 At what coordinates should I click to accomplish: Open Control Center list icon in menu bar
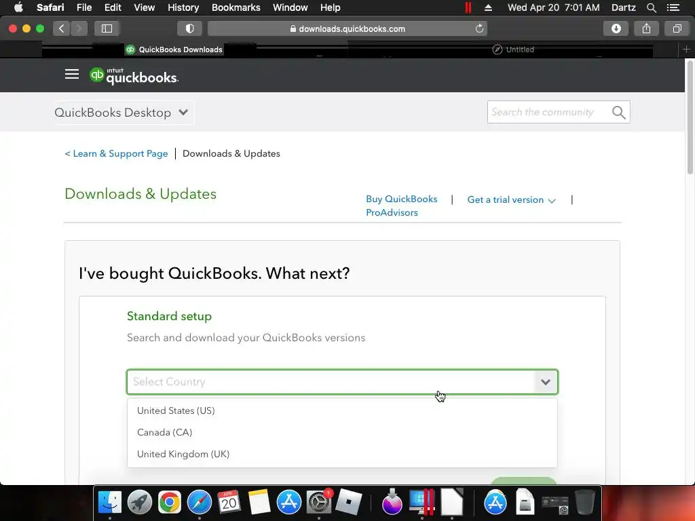pos(673,7)
